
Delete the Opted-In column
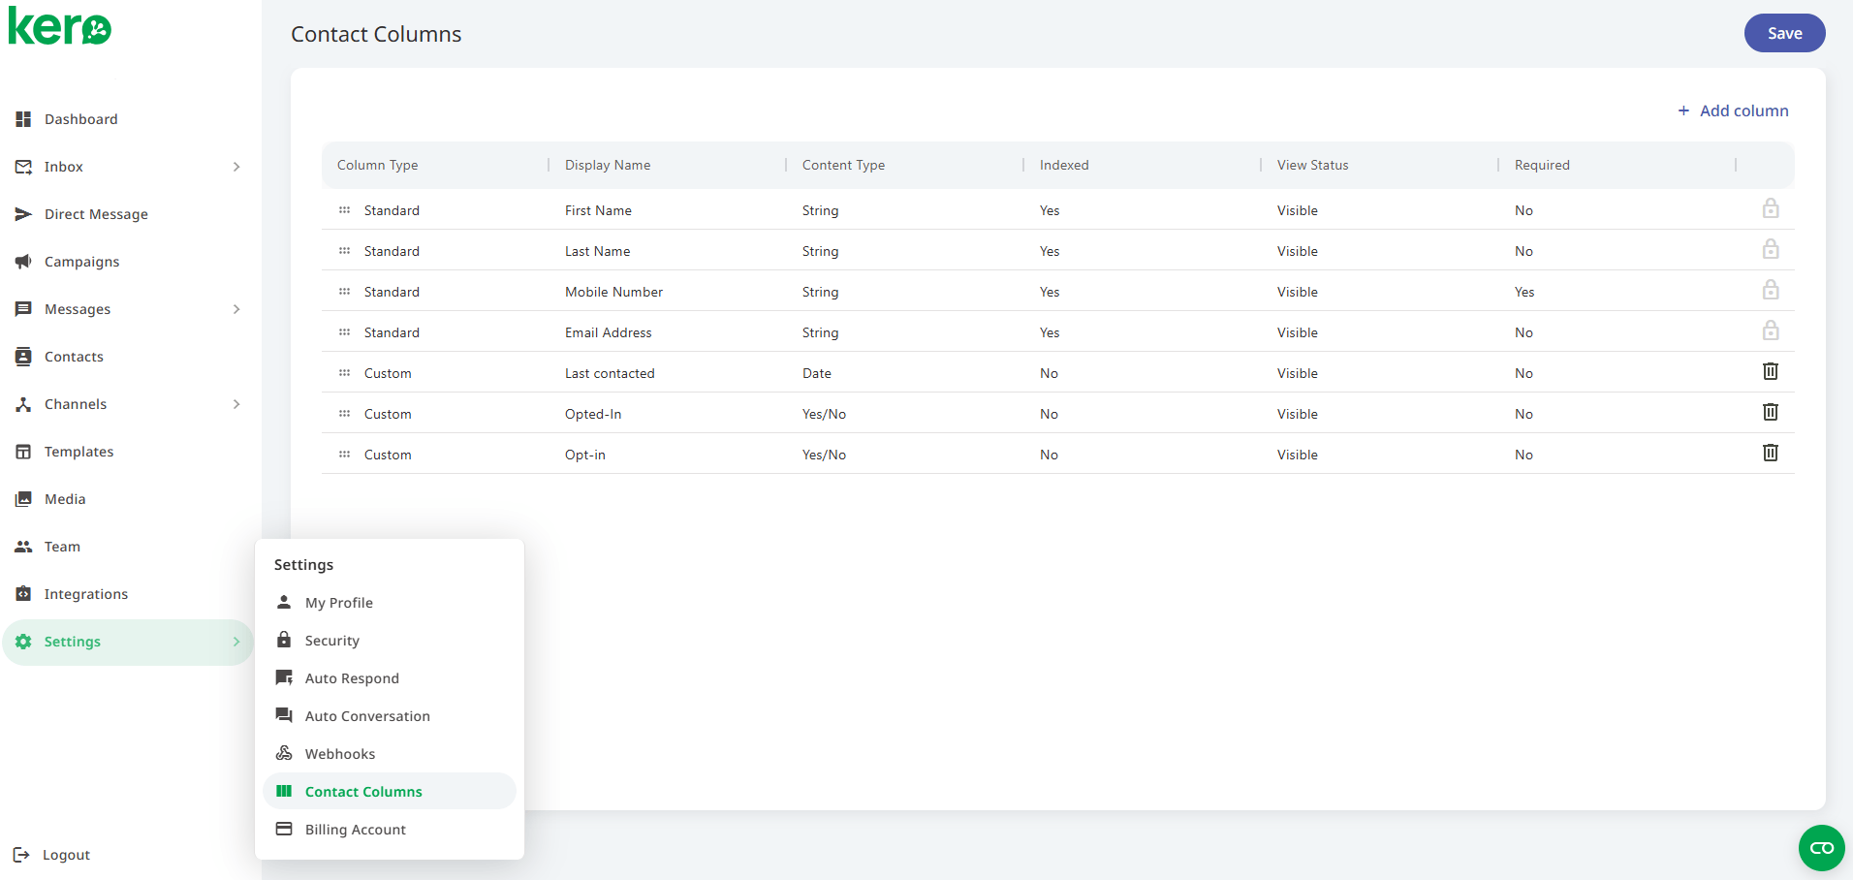pyautogui.click(x=1771, y=412)
